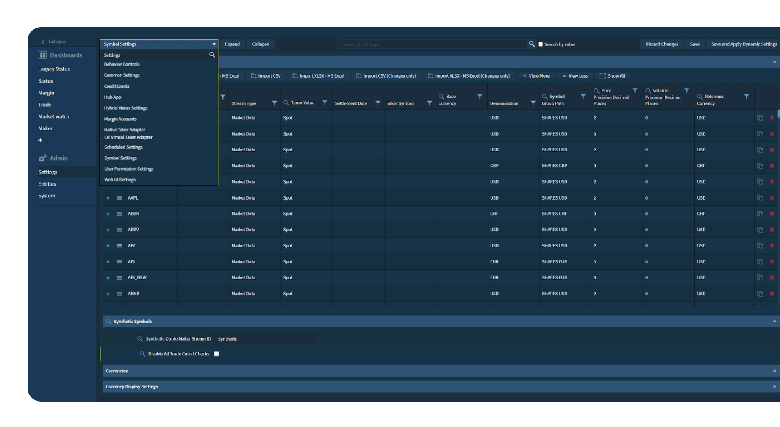This screenshot has height=427, width=780.
Task: Filter the Base Currency column
Action: tap(480, 97)
